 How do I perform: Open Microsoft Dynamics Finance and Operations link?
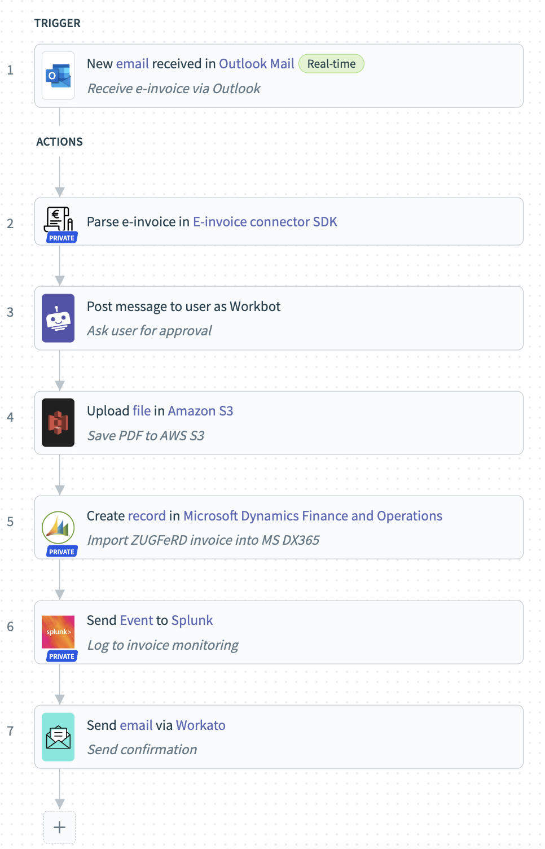point(313,516)
